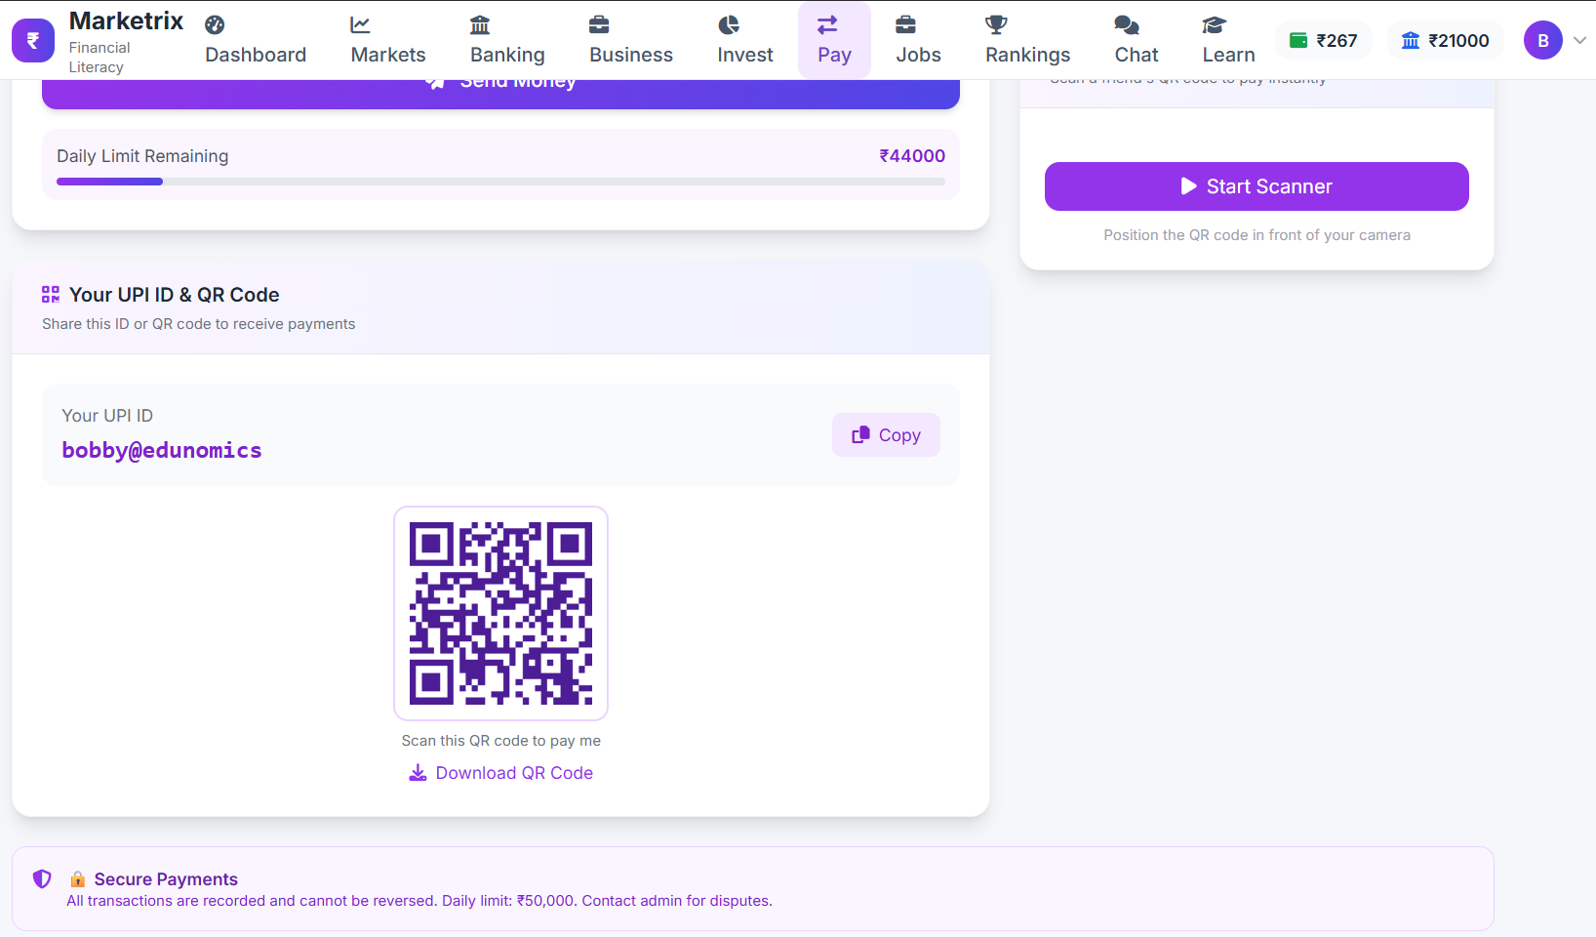The width and height of the screenshot is (1596, 937).
Task: Click the Start Scanner button
Action: click(x=1257, y=186)
